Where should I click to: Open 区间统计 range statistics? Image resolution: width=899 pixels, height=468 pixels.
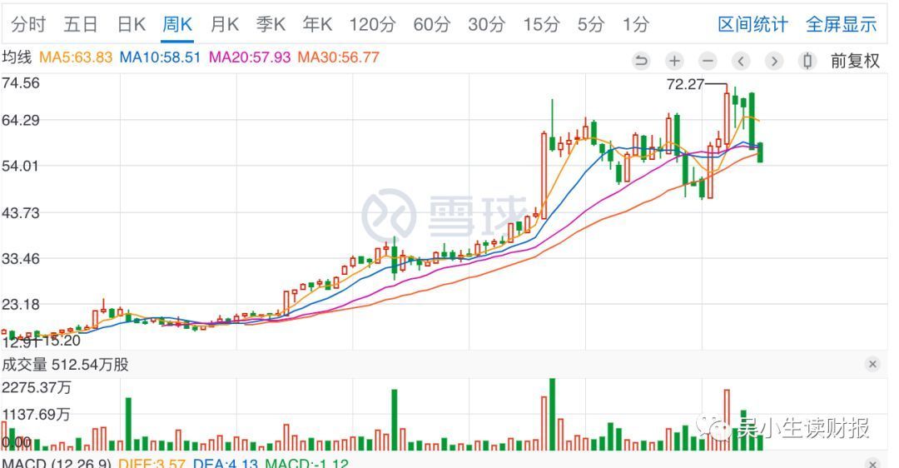pos(752,24)
